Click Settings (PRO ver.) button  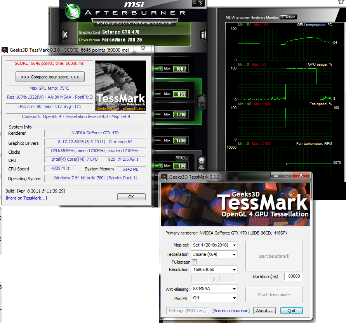pyautogui.click(x=187, y=311)
